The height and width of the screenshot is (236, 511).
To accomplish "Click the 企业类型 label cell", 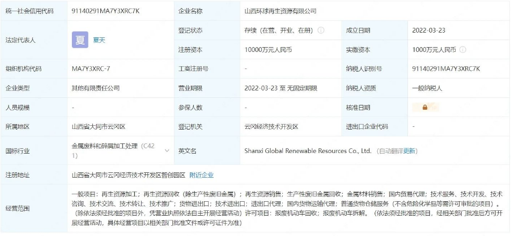I will pyautogui.click(x=34, y=88).
